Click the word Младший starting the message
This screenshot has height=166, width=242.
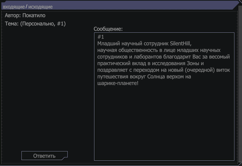tap(109, 44)
